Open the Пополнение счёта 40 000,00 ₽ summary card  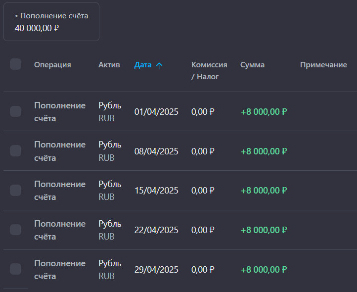tap(51, 22)
